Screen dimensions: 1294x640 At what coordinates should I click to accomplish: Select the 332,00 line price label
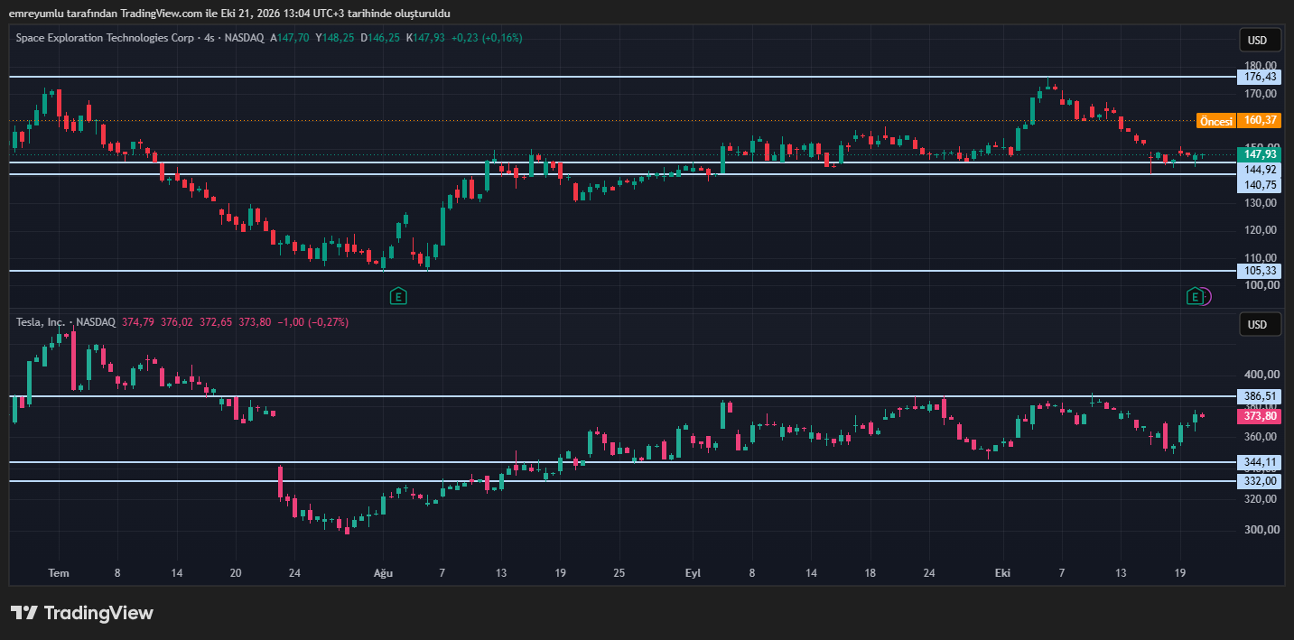point(1260,481)
